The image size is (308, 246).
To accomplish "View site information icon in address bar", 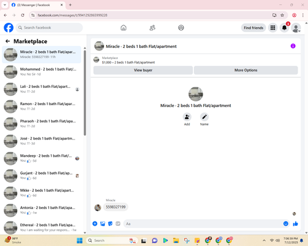I will [x=33, y=15].
